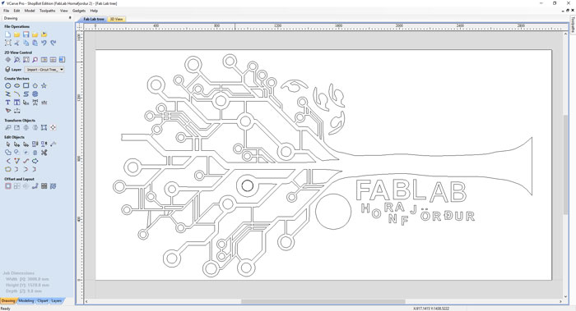Open the File menu
The image size is (576, 311).
click(7, 11)
